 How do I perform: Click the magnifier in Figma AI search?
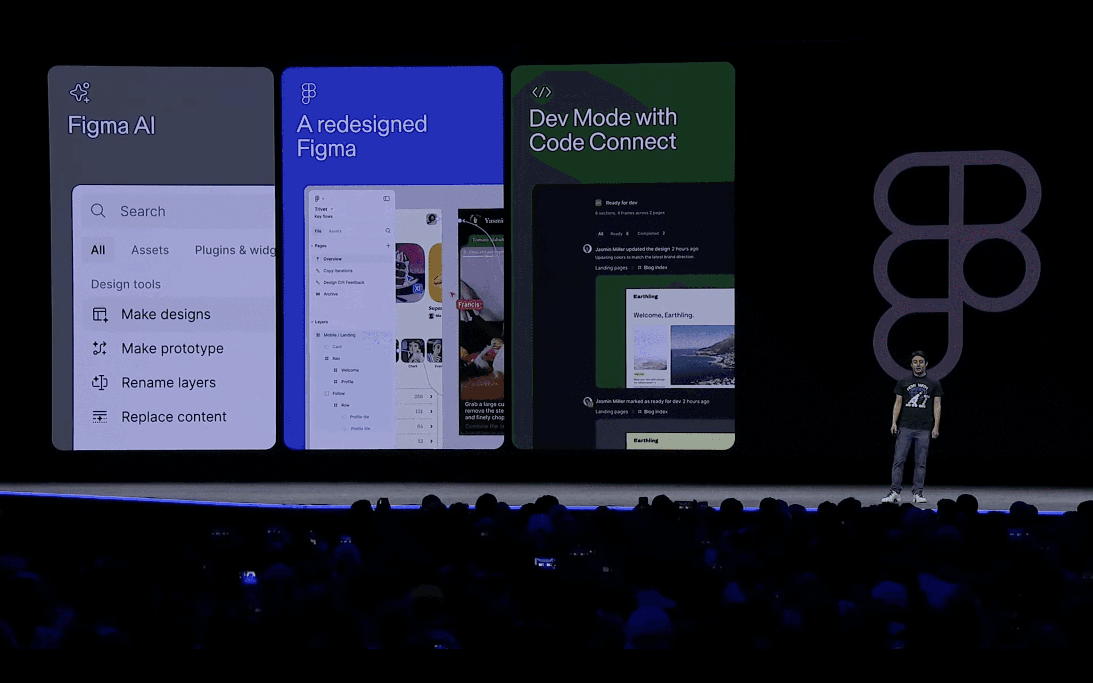[98, 211]
